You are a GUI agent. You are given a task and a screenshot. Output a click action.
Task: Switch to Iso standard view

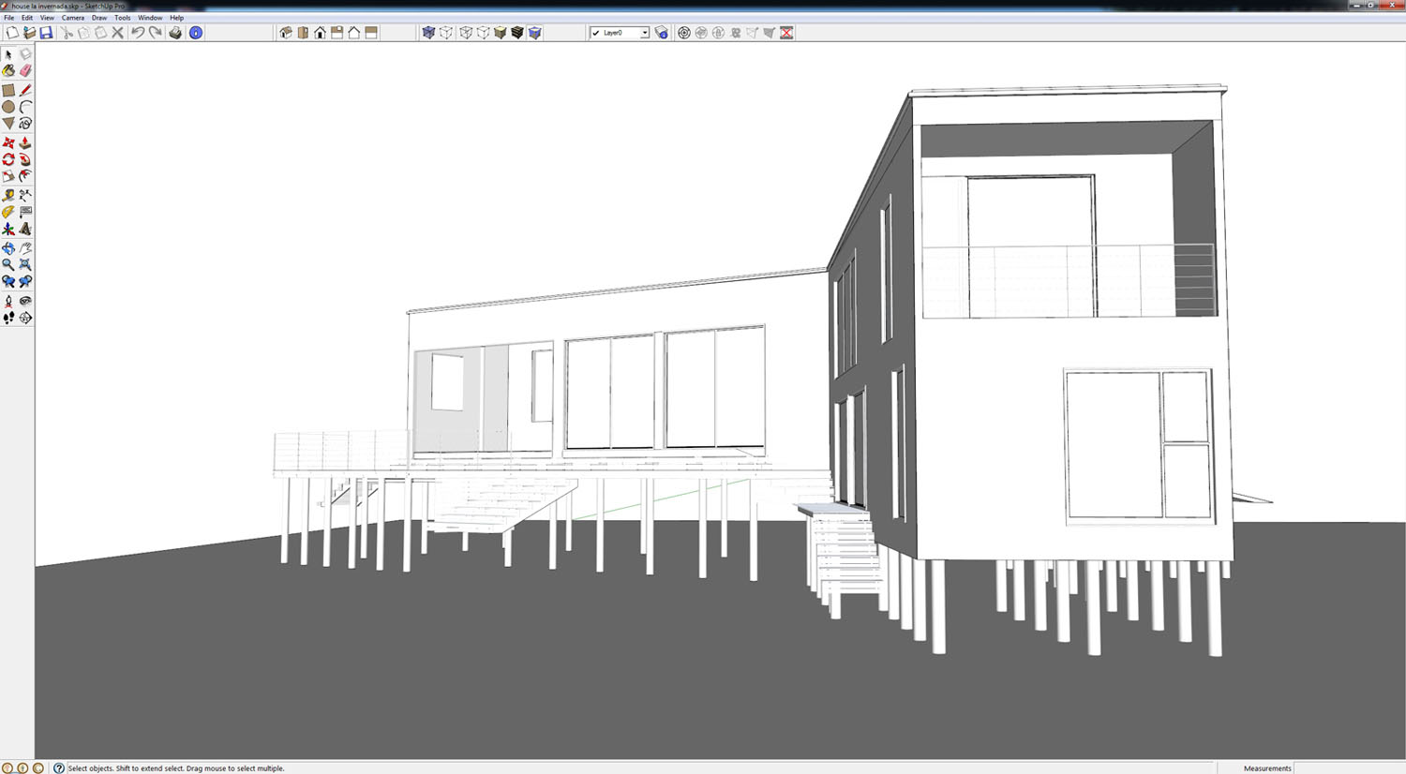(x=286, y=33)
